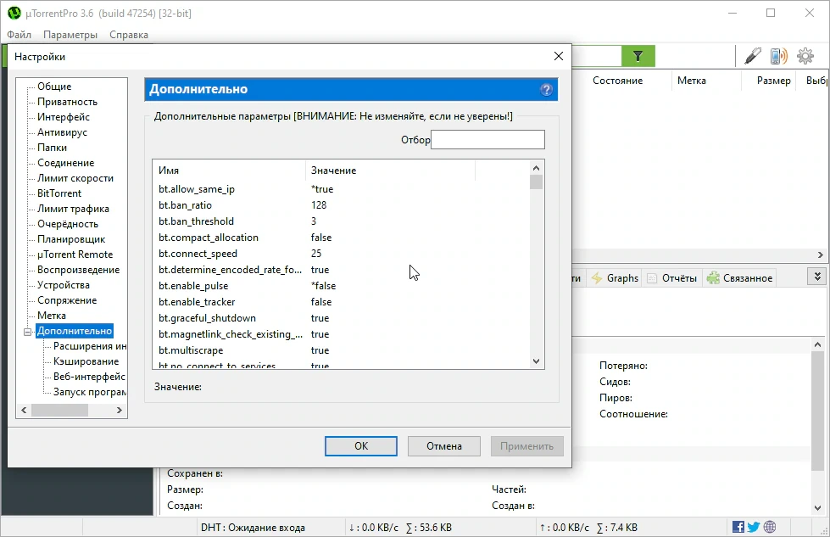The image size is (830, 537).
Task: Select the bt.multiscrape parameter row
Action: click(x=341, y=350)
